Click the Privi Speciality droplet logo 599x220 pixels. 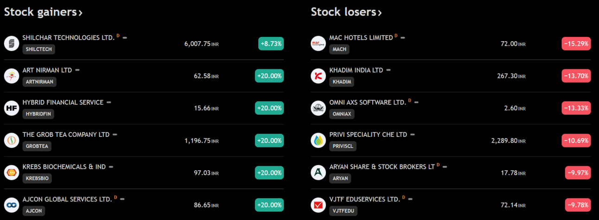[x=319, y=141]
